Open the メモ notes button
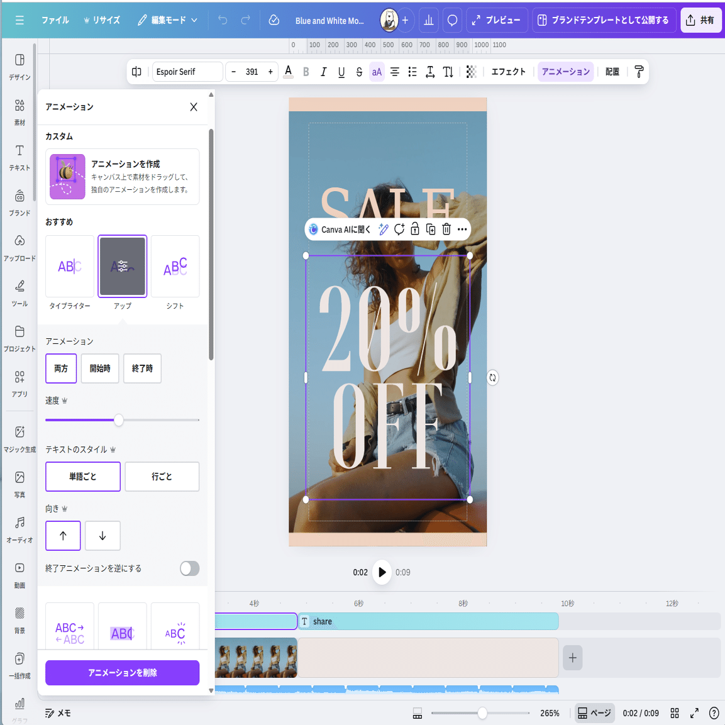Viewport: 725px width, 725px height. coord(58,713)
